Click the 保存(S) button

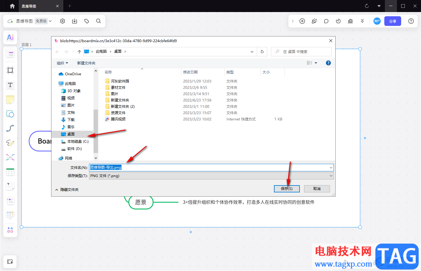tap(287, 189)
